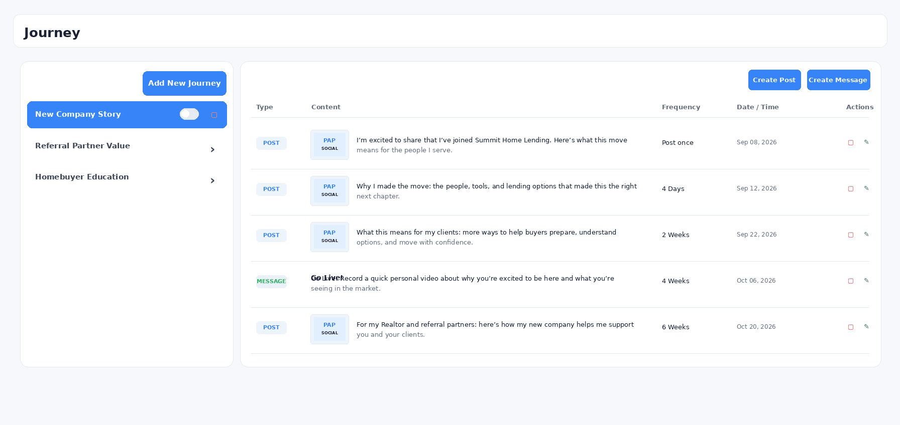Screen dimensions: 900x425
Task: Expand the Referral Partner Value chevron
Action: click(x=212, y=150)
